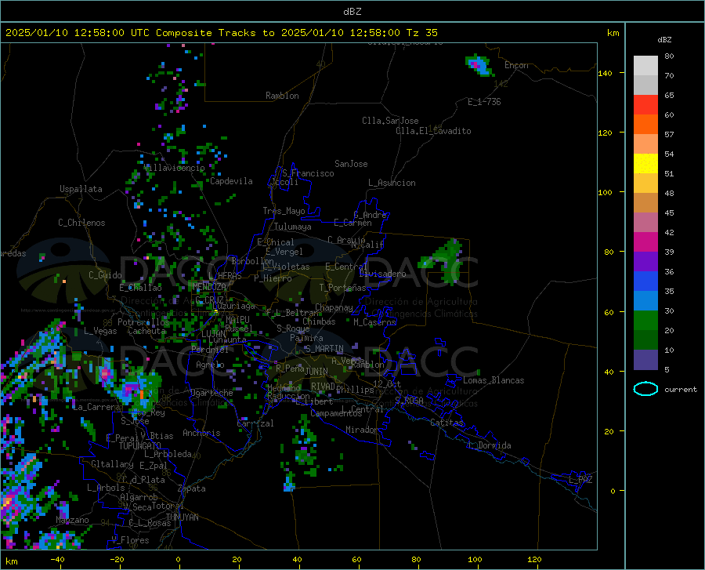The image size is (705, 570).
Task: Click the SanJose map label
Action: [x=351, y=164]
